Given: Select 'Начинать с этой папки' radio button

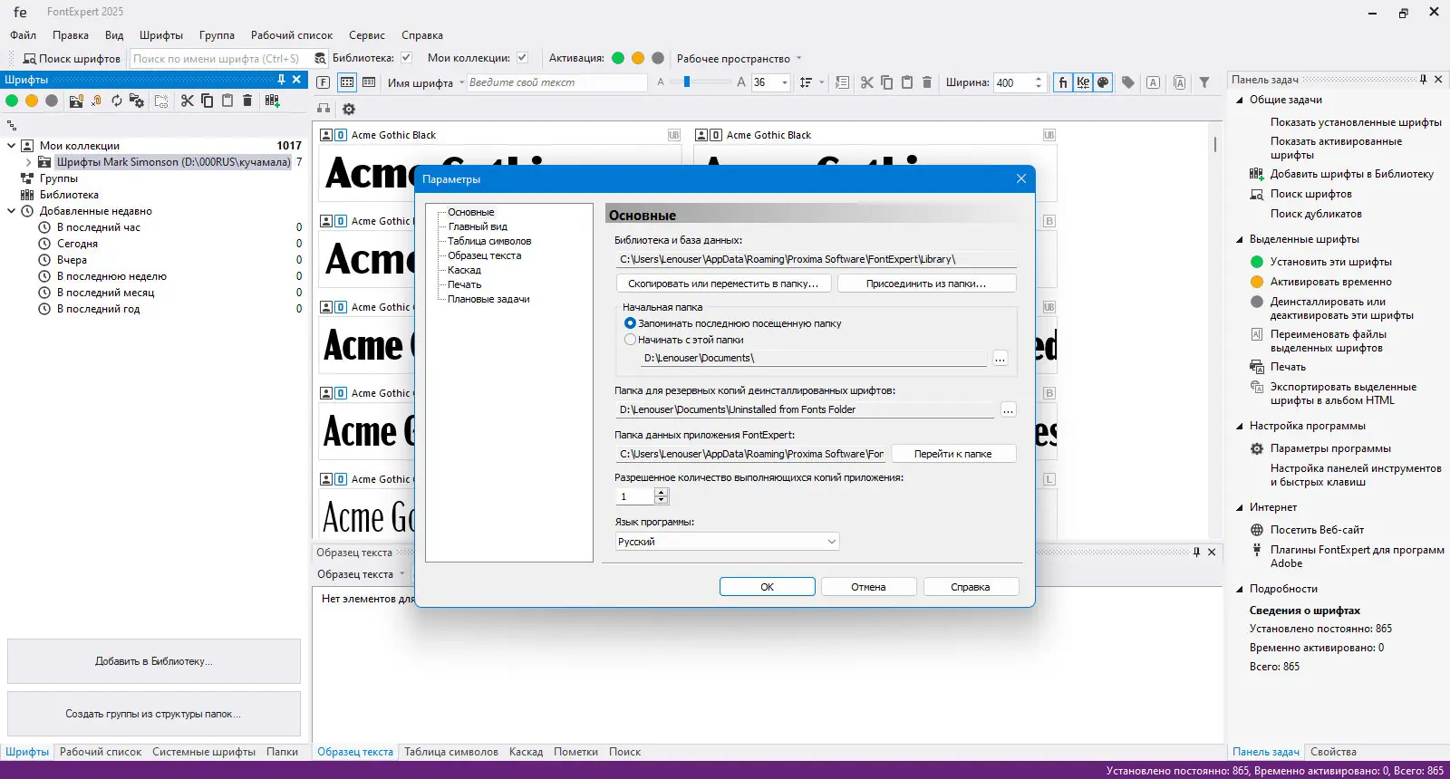Looking at the screenshot, I should tap(631, 340).
